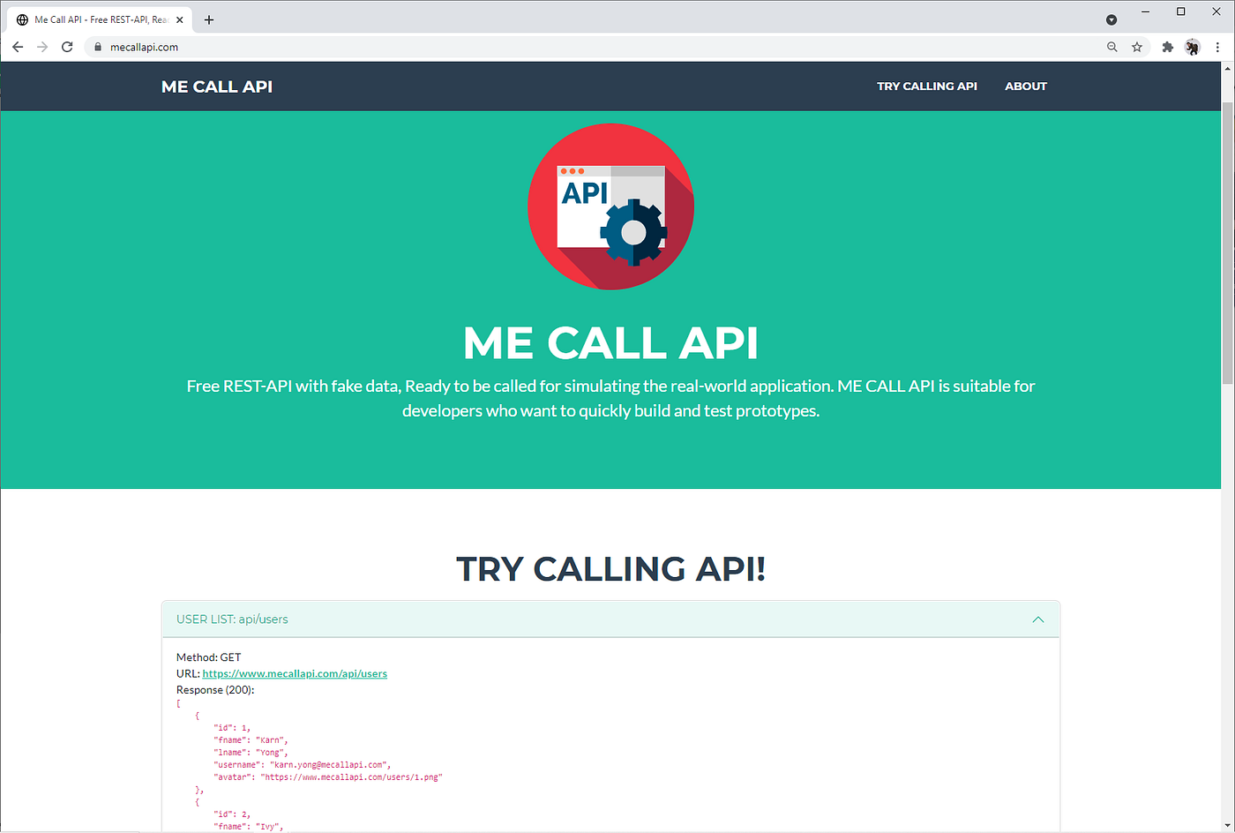
Task: Open the TRY CALLING API nav item
Action: [927, 86]
